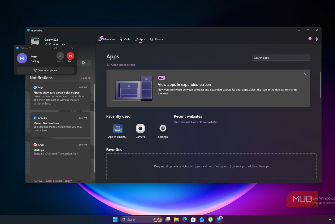Click Mom's contact avatar with letter M
This screenshot has height=224, width=335.
coord(22,58)
